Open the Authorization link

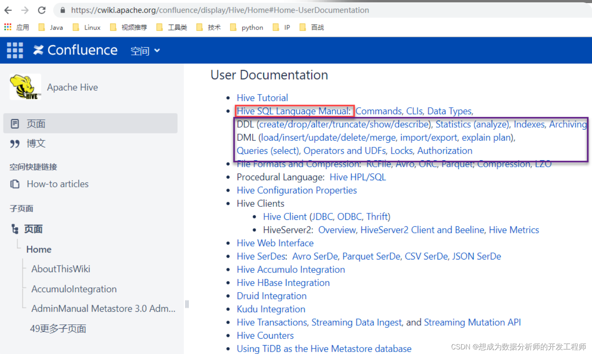tap(445, 151)
